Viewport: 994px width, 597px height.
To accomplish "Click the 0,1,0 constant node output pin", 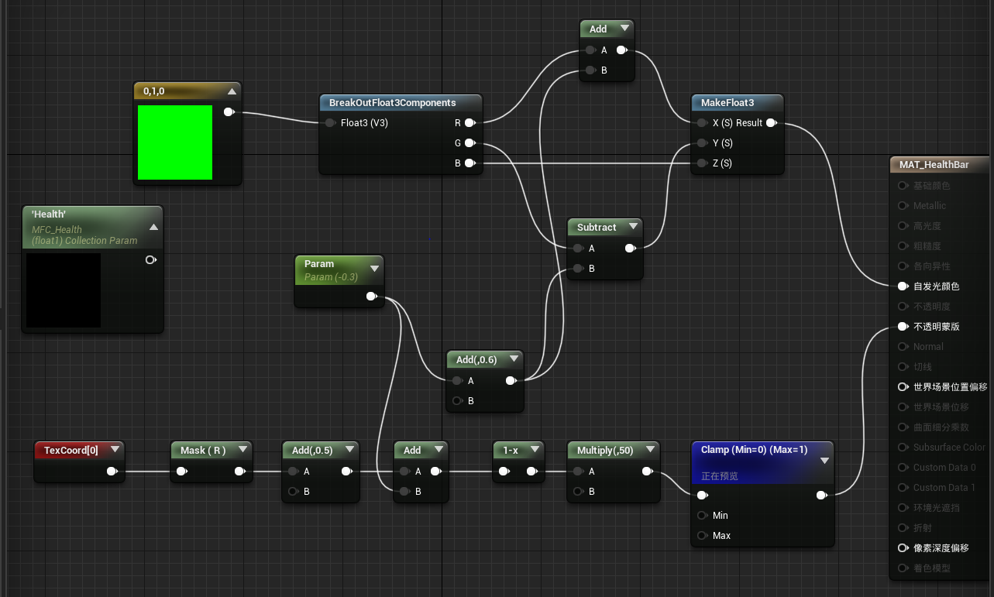I will (x=229, y=112).
